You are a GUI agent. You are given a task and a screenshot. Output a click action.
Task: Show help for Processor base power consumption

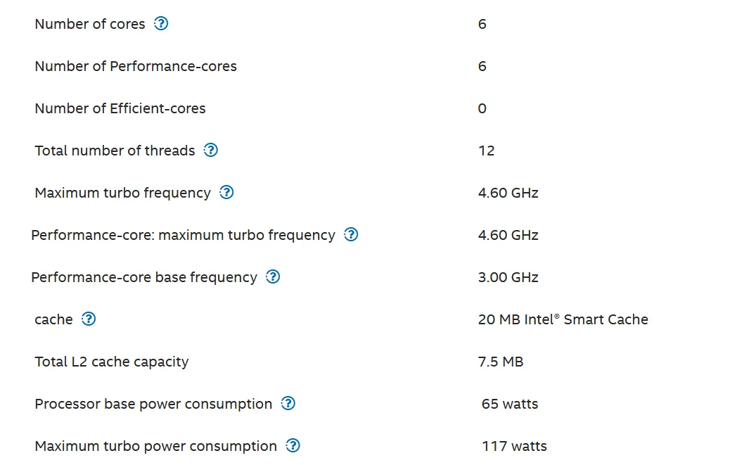click(288, 403)
